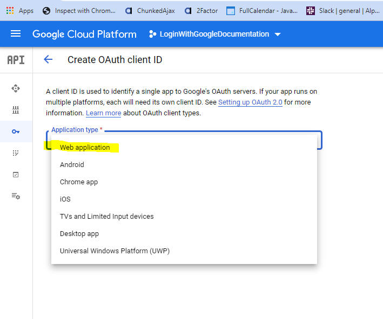Open the 2Factor bookmark

201,11
